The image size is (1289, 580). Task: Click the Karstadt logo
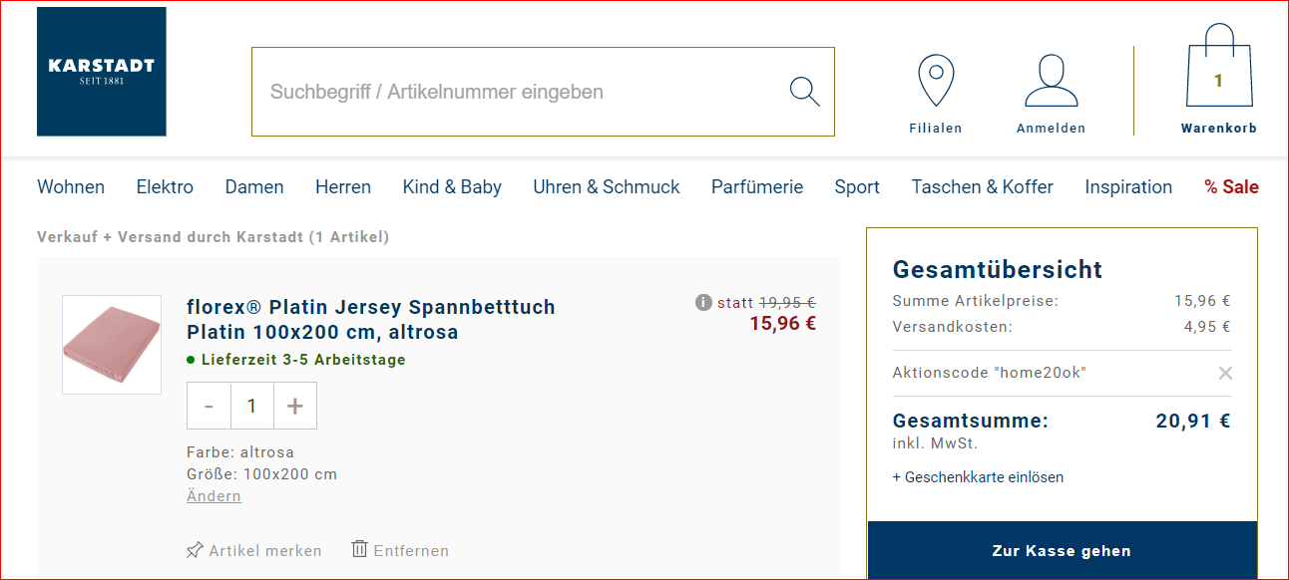[x=102, y=72]
